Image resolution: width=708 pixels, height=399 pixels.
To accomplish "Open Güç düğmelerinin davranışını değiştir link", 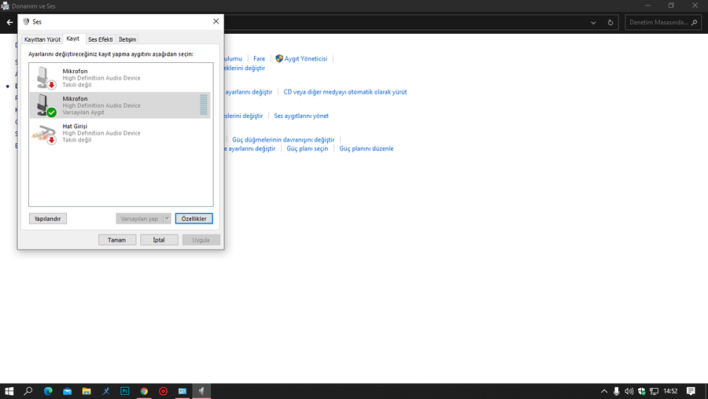I will [x=283, y=139].
